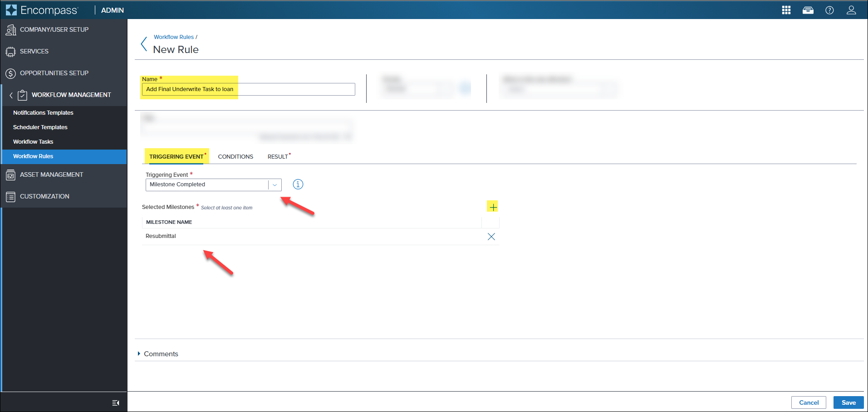This screenshot has width=868, height=412.
Task: Switch to the Conditions tab
Action: [x=235, y=157]
